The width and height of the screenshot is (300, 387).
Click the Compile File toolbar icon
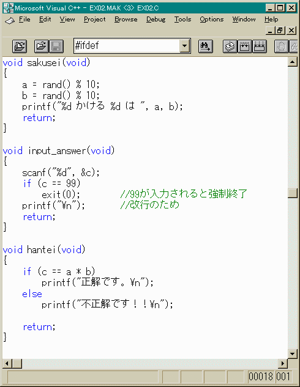tap(230, 46)
